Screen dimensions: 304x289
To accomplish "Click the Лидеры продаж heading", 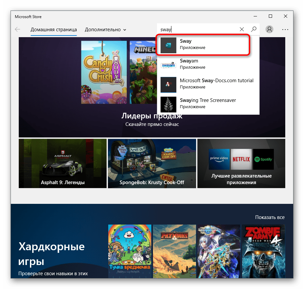I will 152,116.
